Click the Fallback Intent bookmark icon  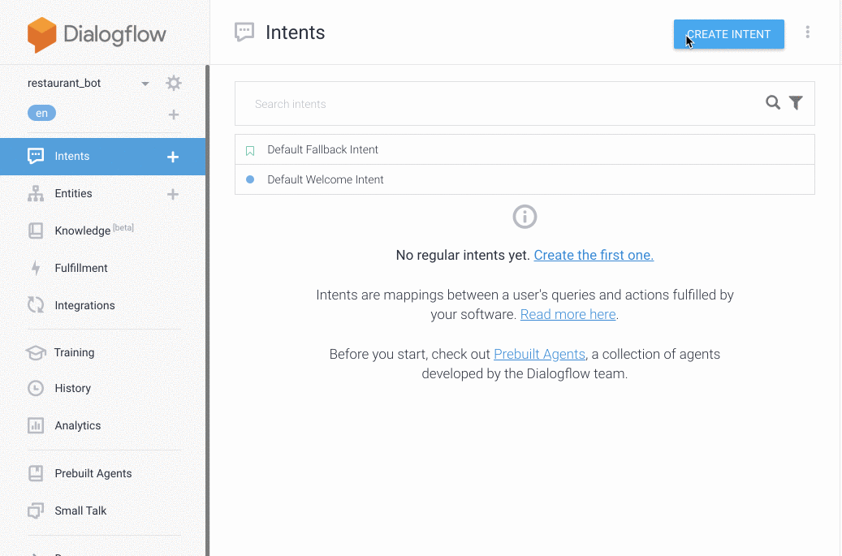tap(250, 151)
